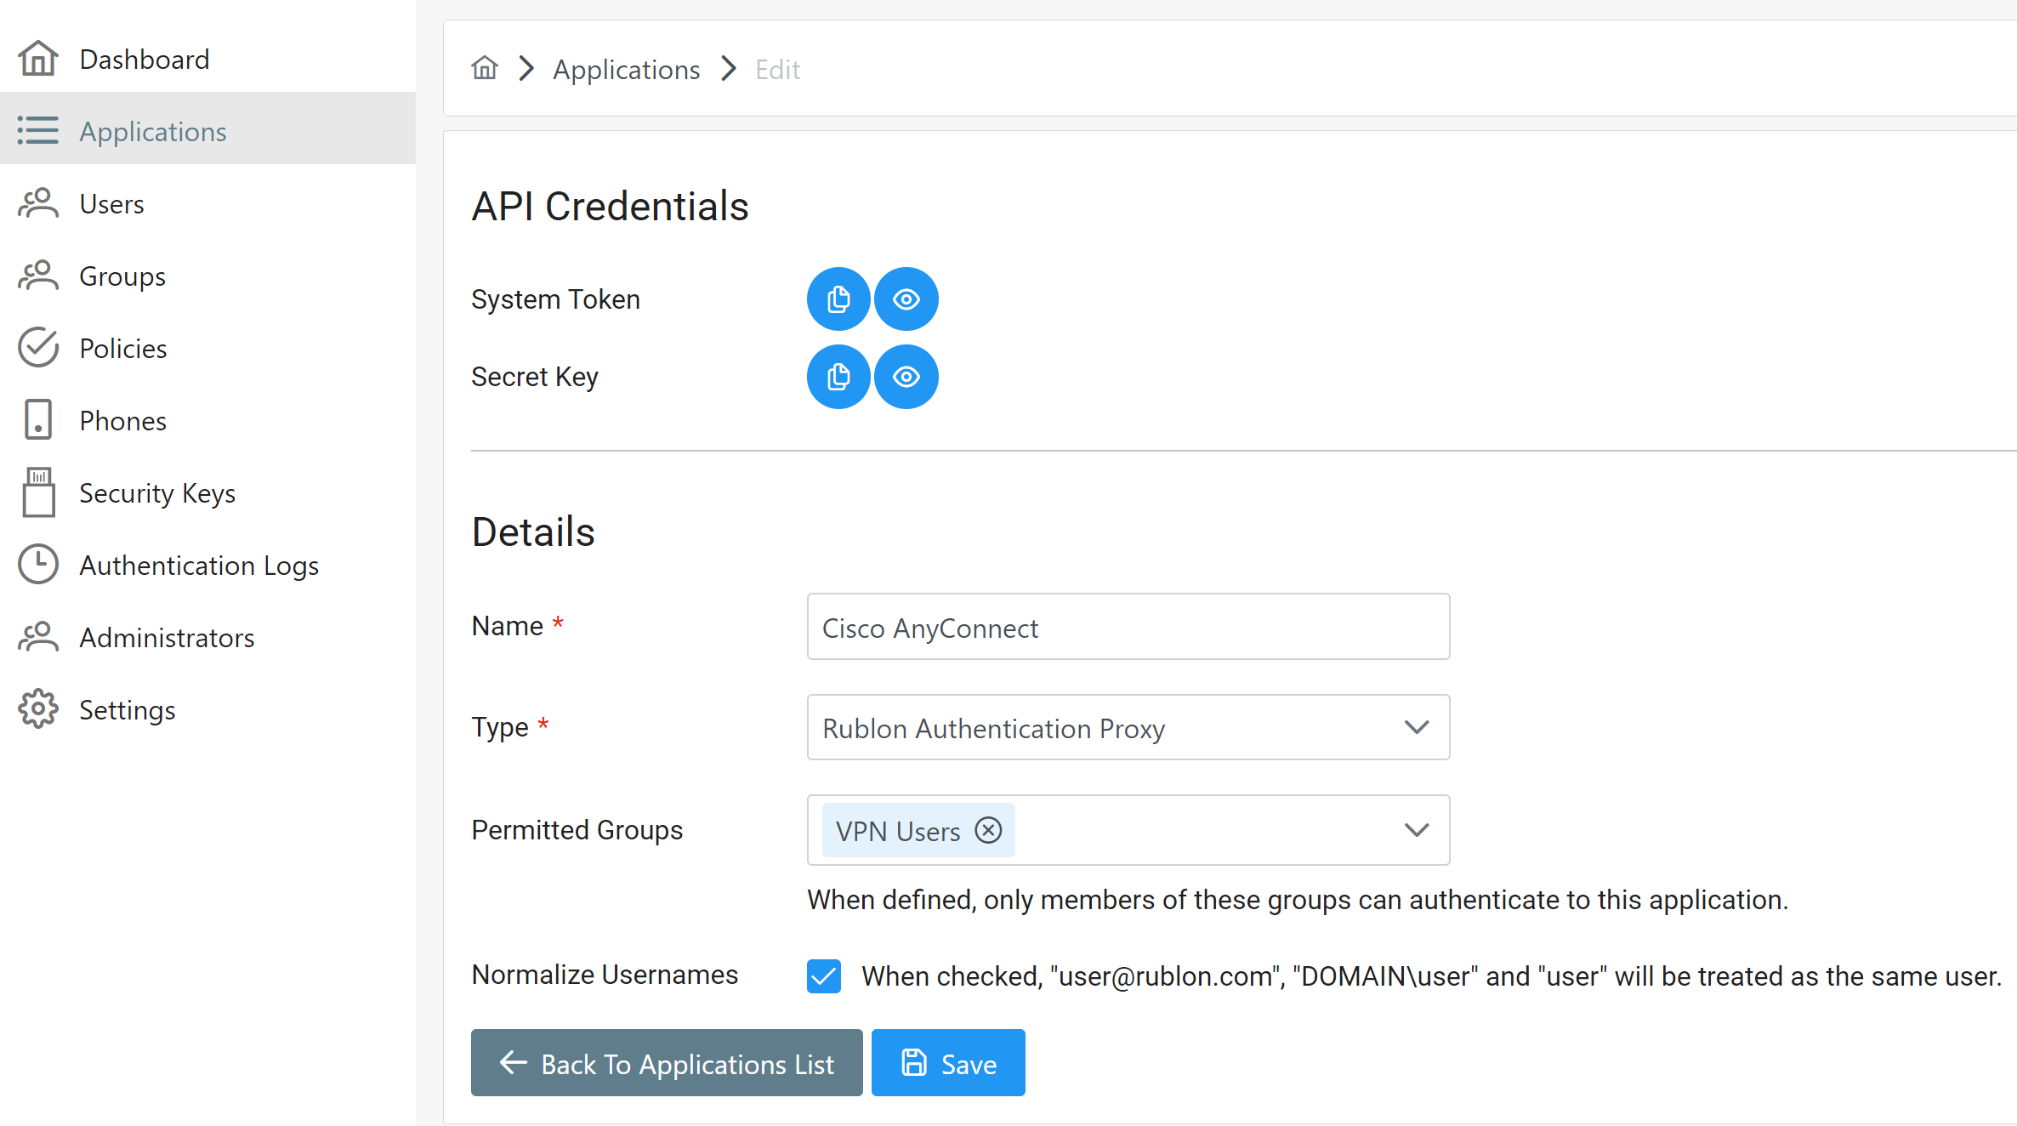Show the Secret Key value
Screen dimensions: 2017x1126
click(x=906, y=377)
